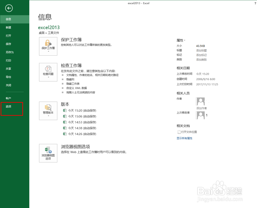Click the 打开文件位置 link
This screenshot has width=257, height=208.
189,132
